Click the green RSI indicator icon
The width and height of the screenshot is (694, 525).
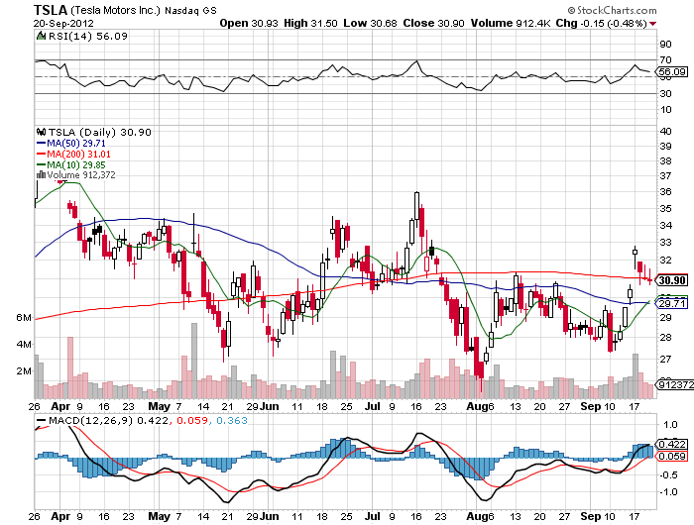(41, 36)
